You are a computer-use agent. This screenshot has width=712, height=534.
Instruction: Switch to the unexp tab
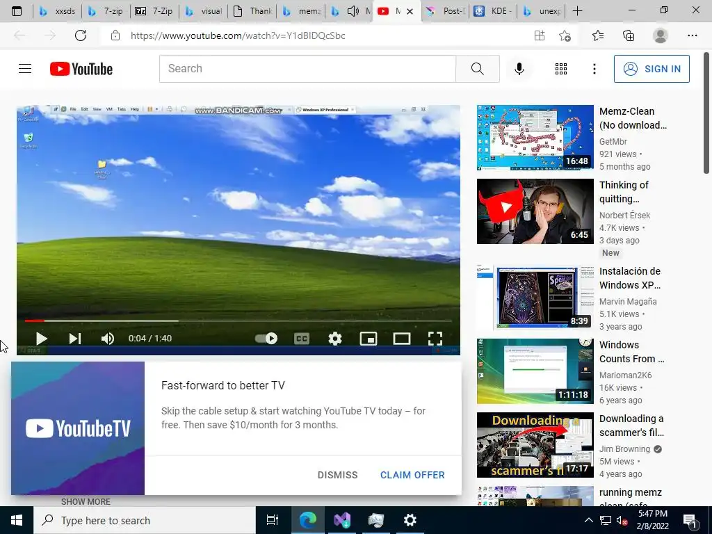(542, 11)
